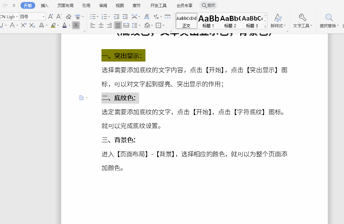Toggle justify alignment

tap(118, 25)
